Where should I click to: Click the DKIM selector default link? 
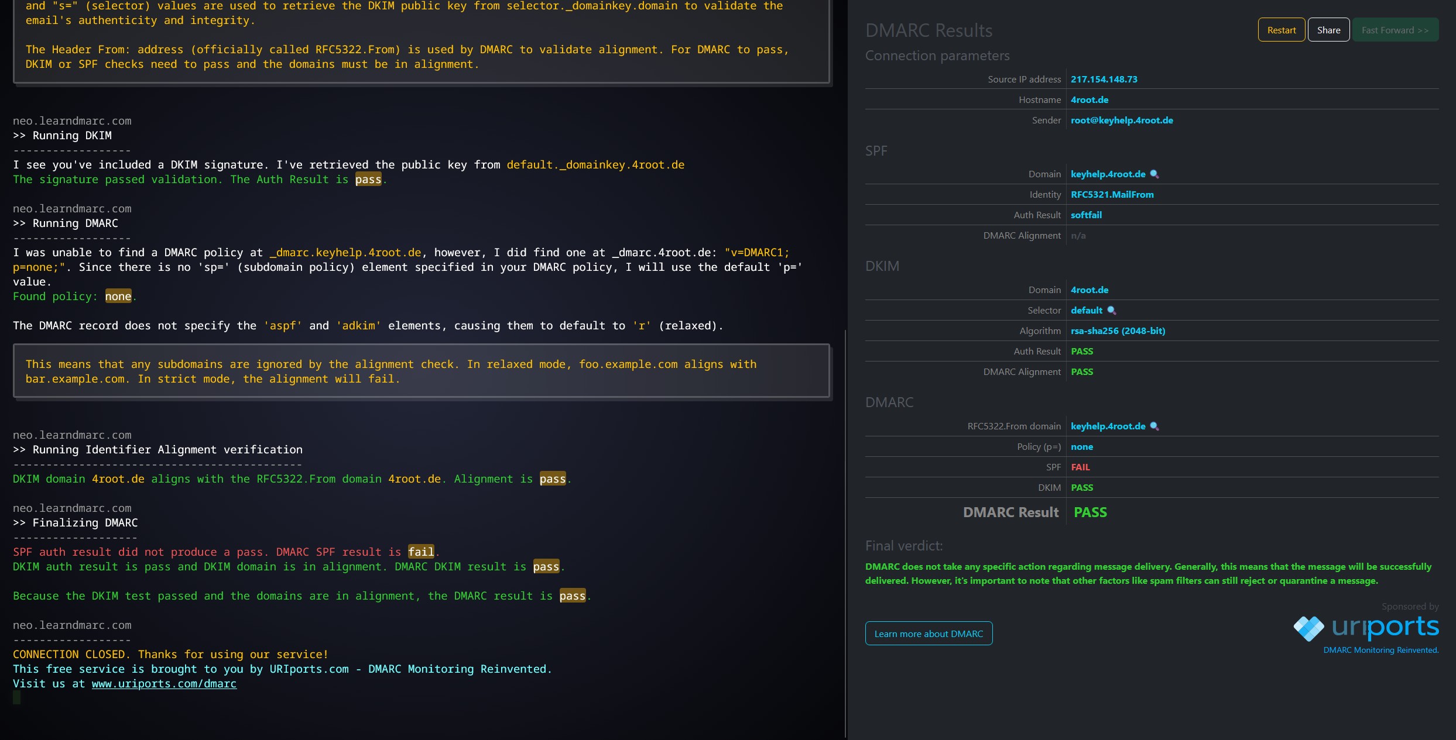tap(1086, 311)
